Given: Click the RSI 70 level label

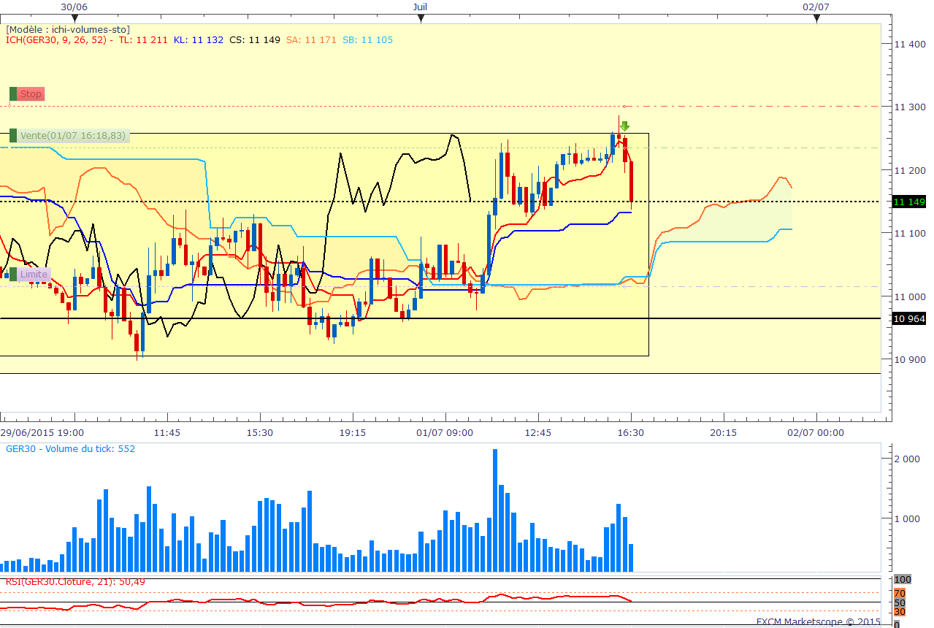Looking at the screenshot, I should click(900, 593).
